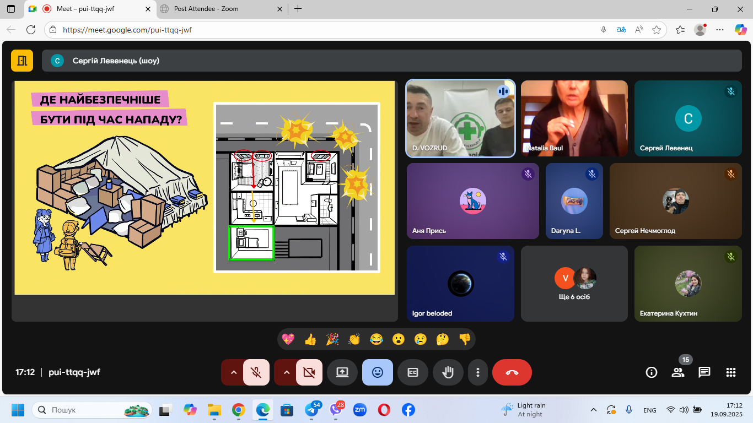
Task: Open more options three-dot menu
Action: coord(477,372)
